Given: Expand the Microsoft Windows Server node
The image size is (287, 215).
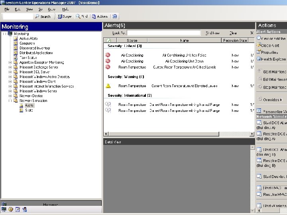Looking at the screenshot, I should [x=10, y=91].
